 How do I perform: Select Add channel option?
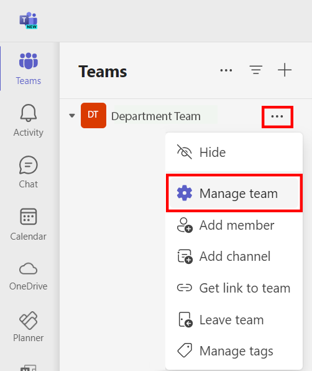pos(234,256)
